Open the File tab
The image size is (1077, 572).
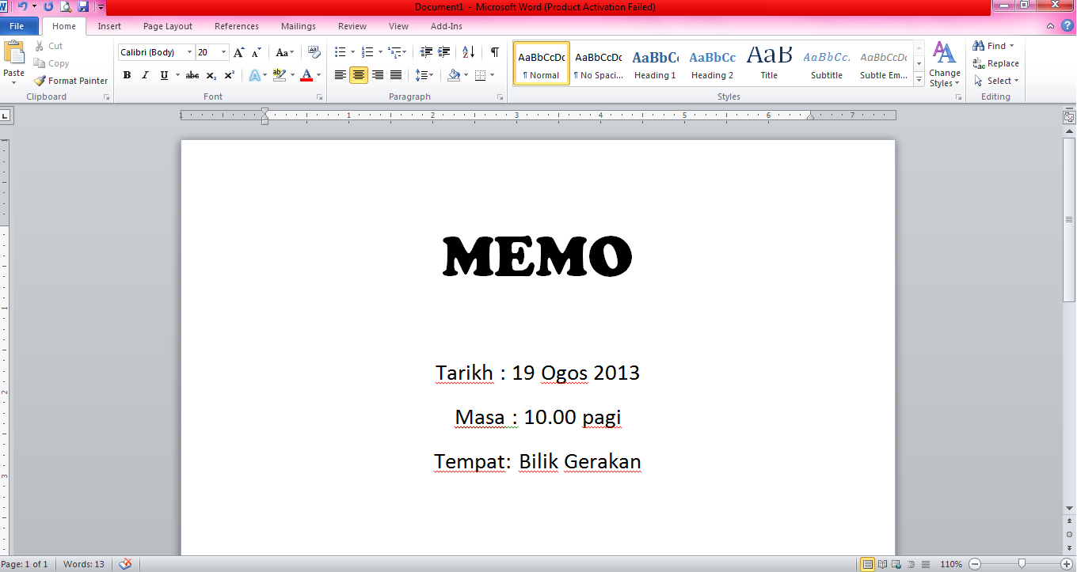[19, 26]
